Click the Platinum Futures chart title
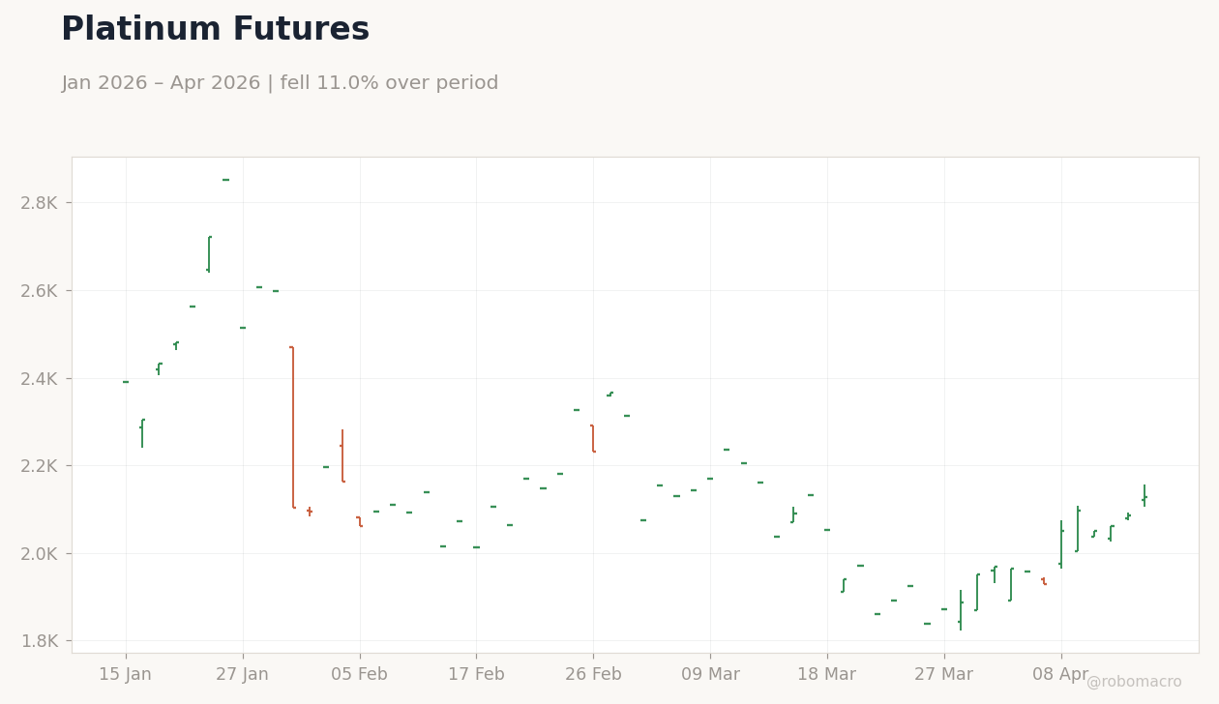Image resolution: width=1219 pixels, height=704 pixels. (215, 30)
